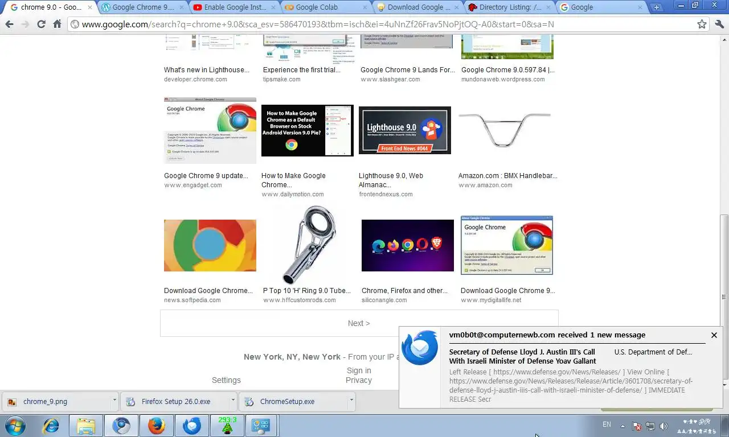
Task: Switch to the 'Directory Listing' tab
Action: click(510, 7)
